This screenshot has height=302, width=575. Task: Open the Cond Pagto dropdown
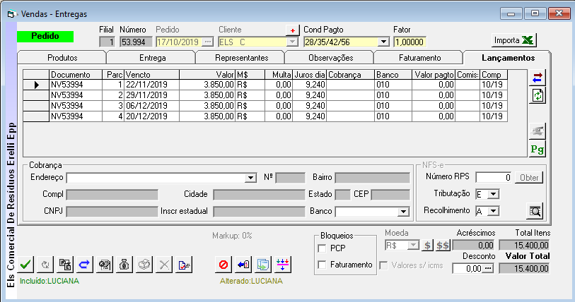384,42
